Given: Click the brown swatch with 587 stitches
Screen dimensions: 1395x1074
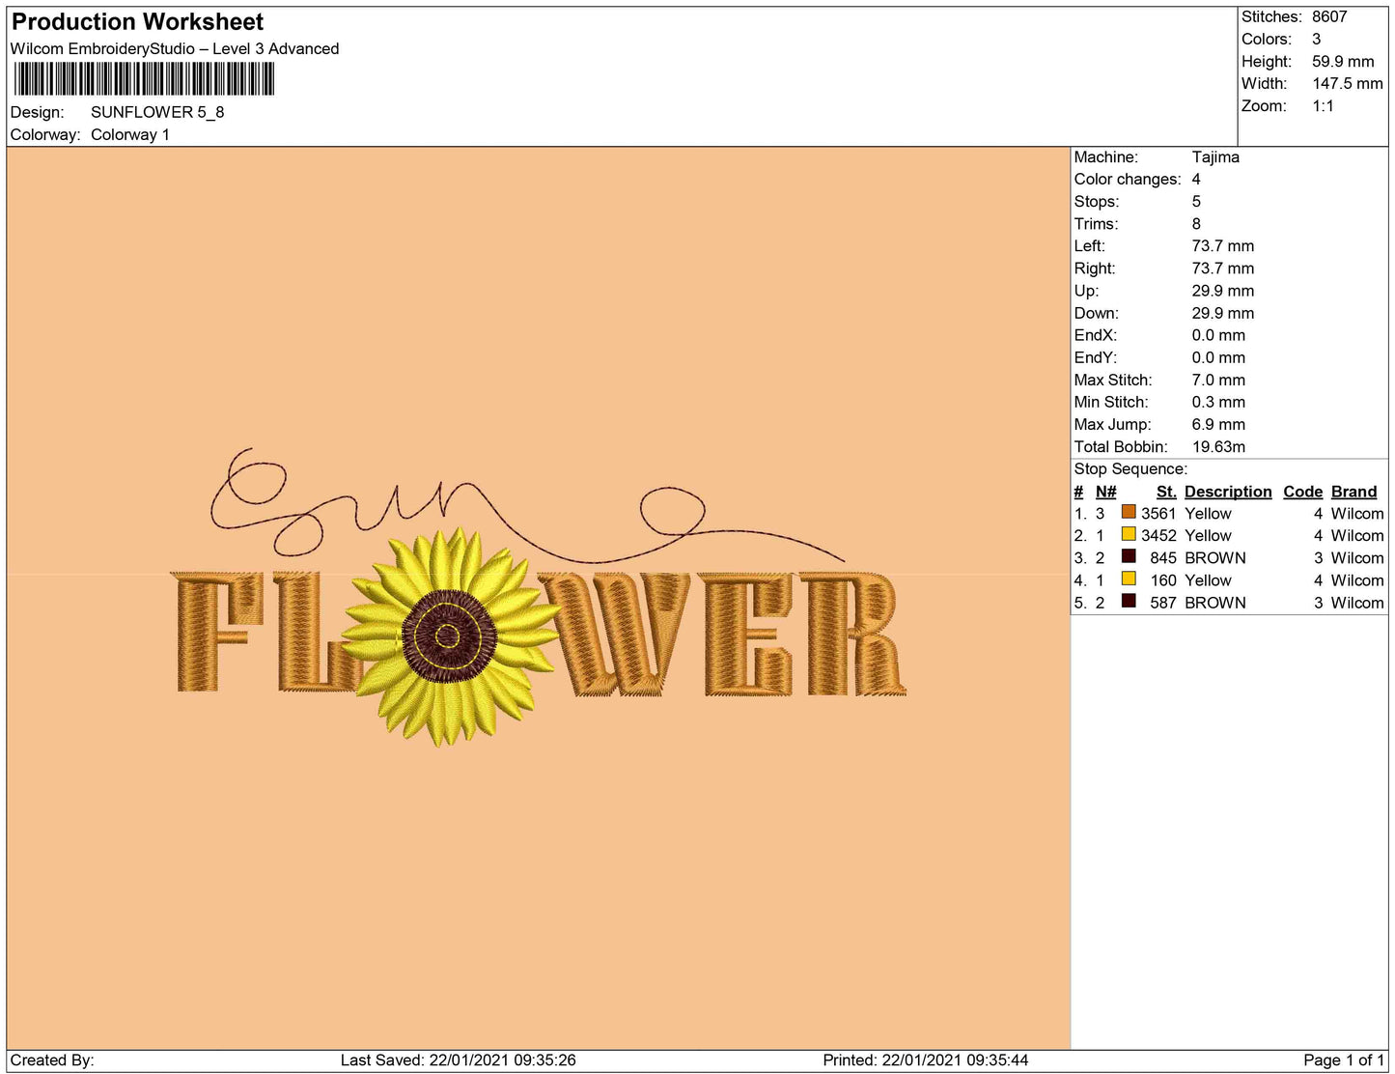Looking at the screenshot, I should tap(1128, 602).
